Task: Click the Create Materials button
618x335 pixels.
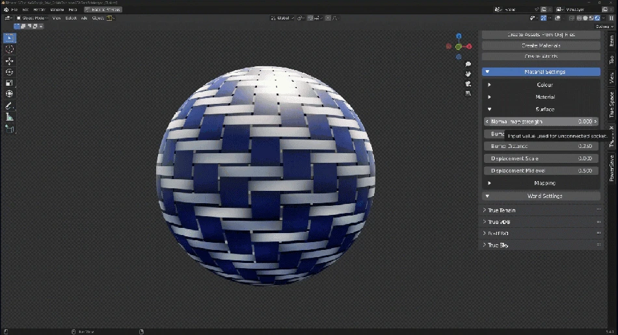Action: (x=541, y=45)
